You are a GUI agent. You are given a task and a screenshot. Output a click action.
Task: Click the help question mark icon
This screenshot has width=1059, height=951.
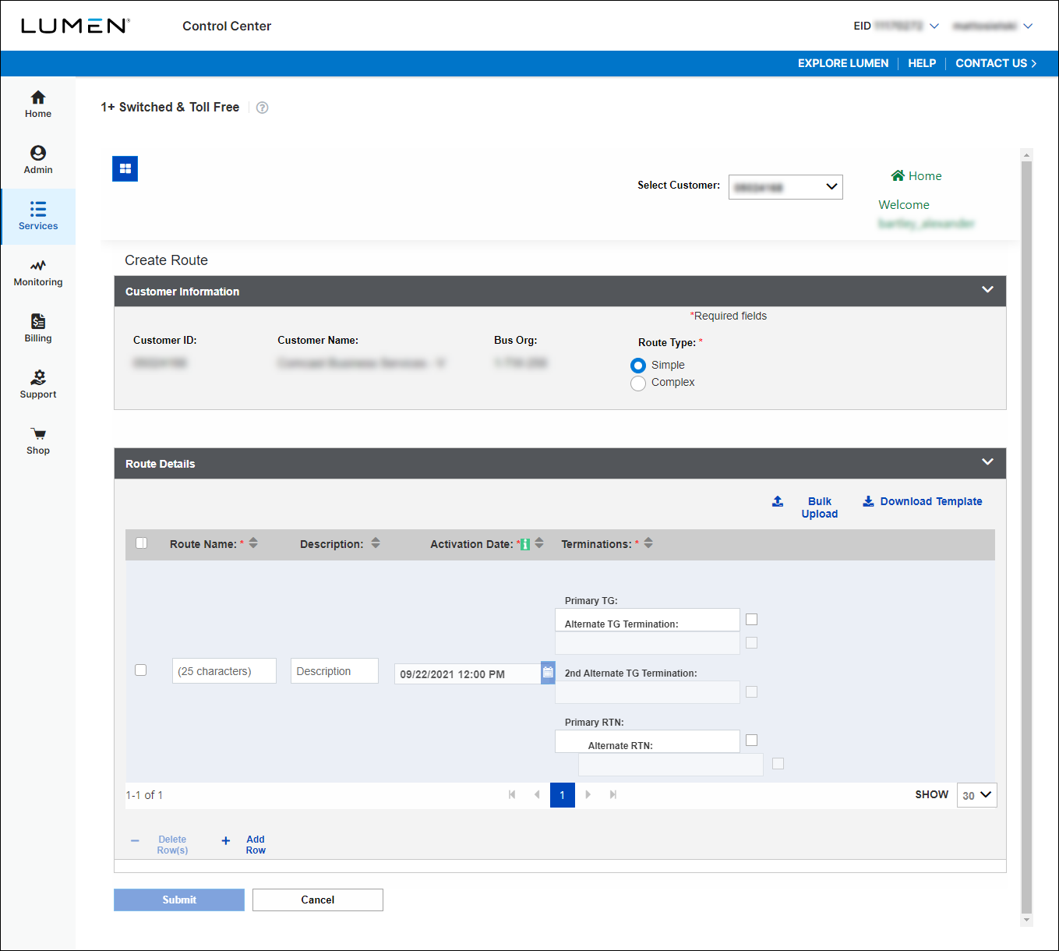263,108
